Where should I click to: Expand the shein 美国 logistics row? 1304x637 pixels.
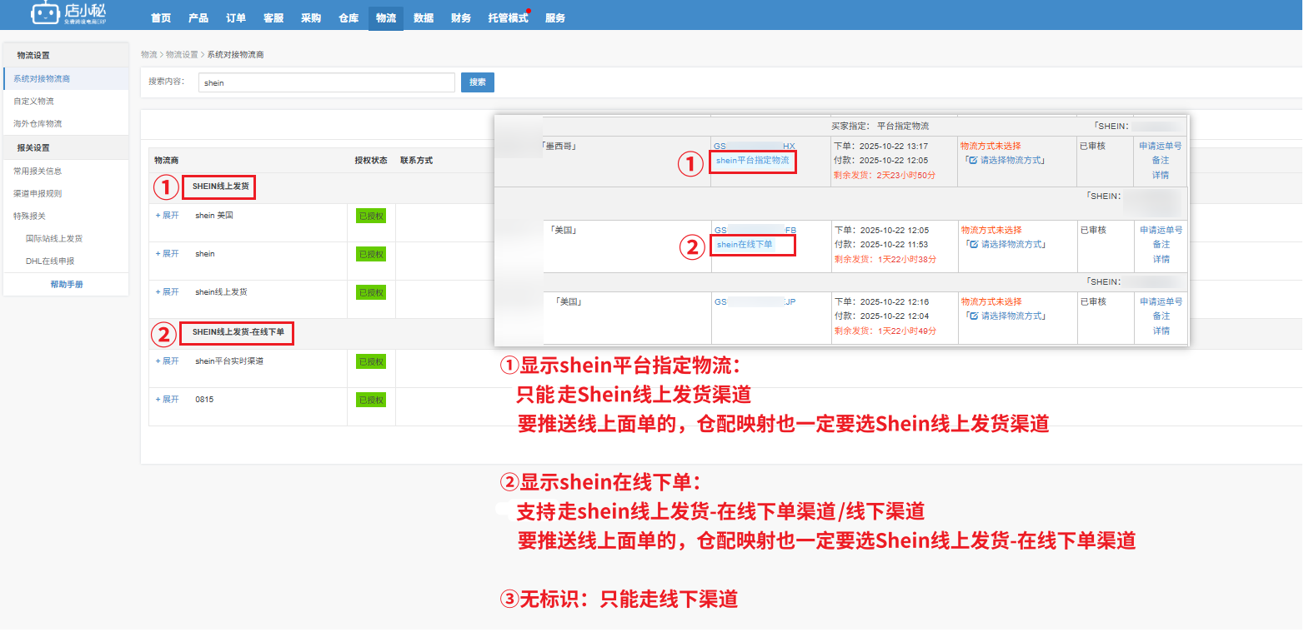pos(168,216)
